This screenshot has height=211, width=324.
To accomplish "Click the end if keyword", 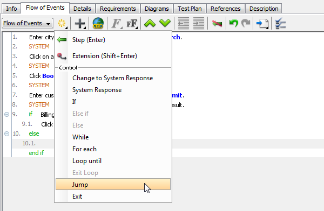I will click(36, 153).
